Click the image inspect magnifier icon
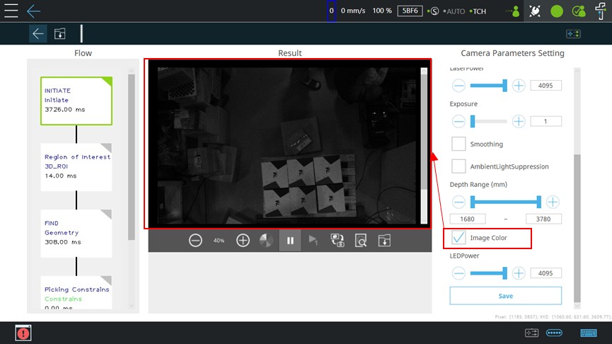This screenshot has height=344, width=612. 361,241
